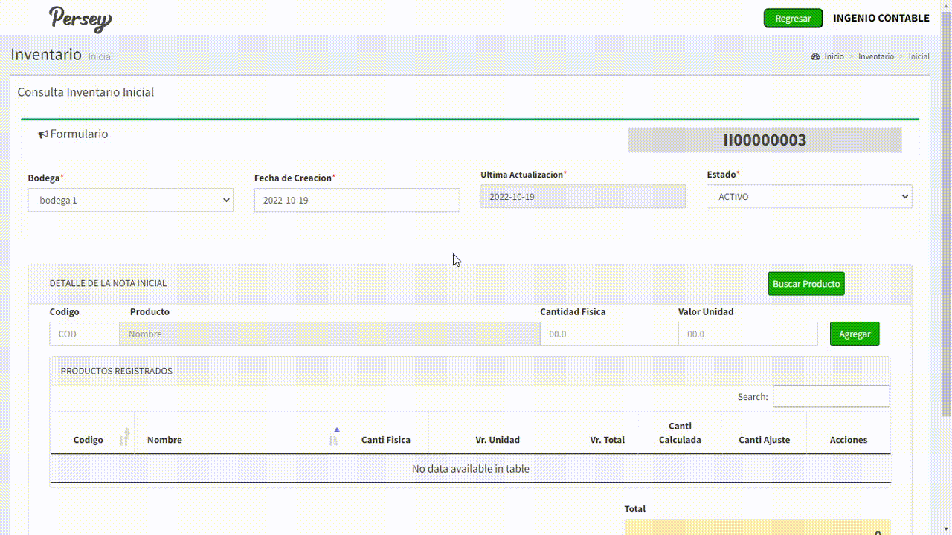This screenshot has width=952, height=535.
Task: Sort table by Vr. Total column header
Action: (607, 440)
